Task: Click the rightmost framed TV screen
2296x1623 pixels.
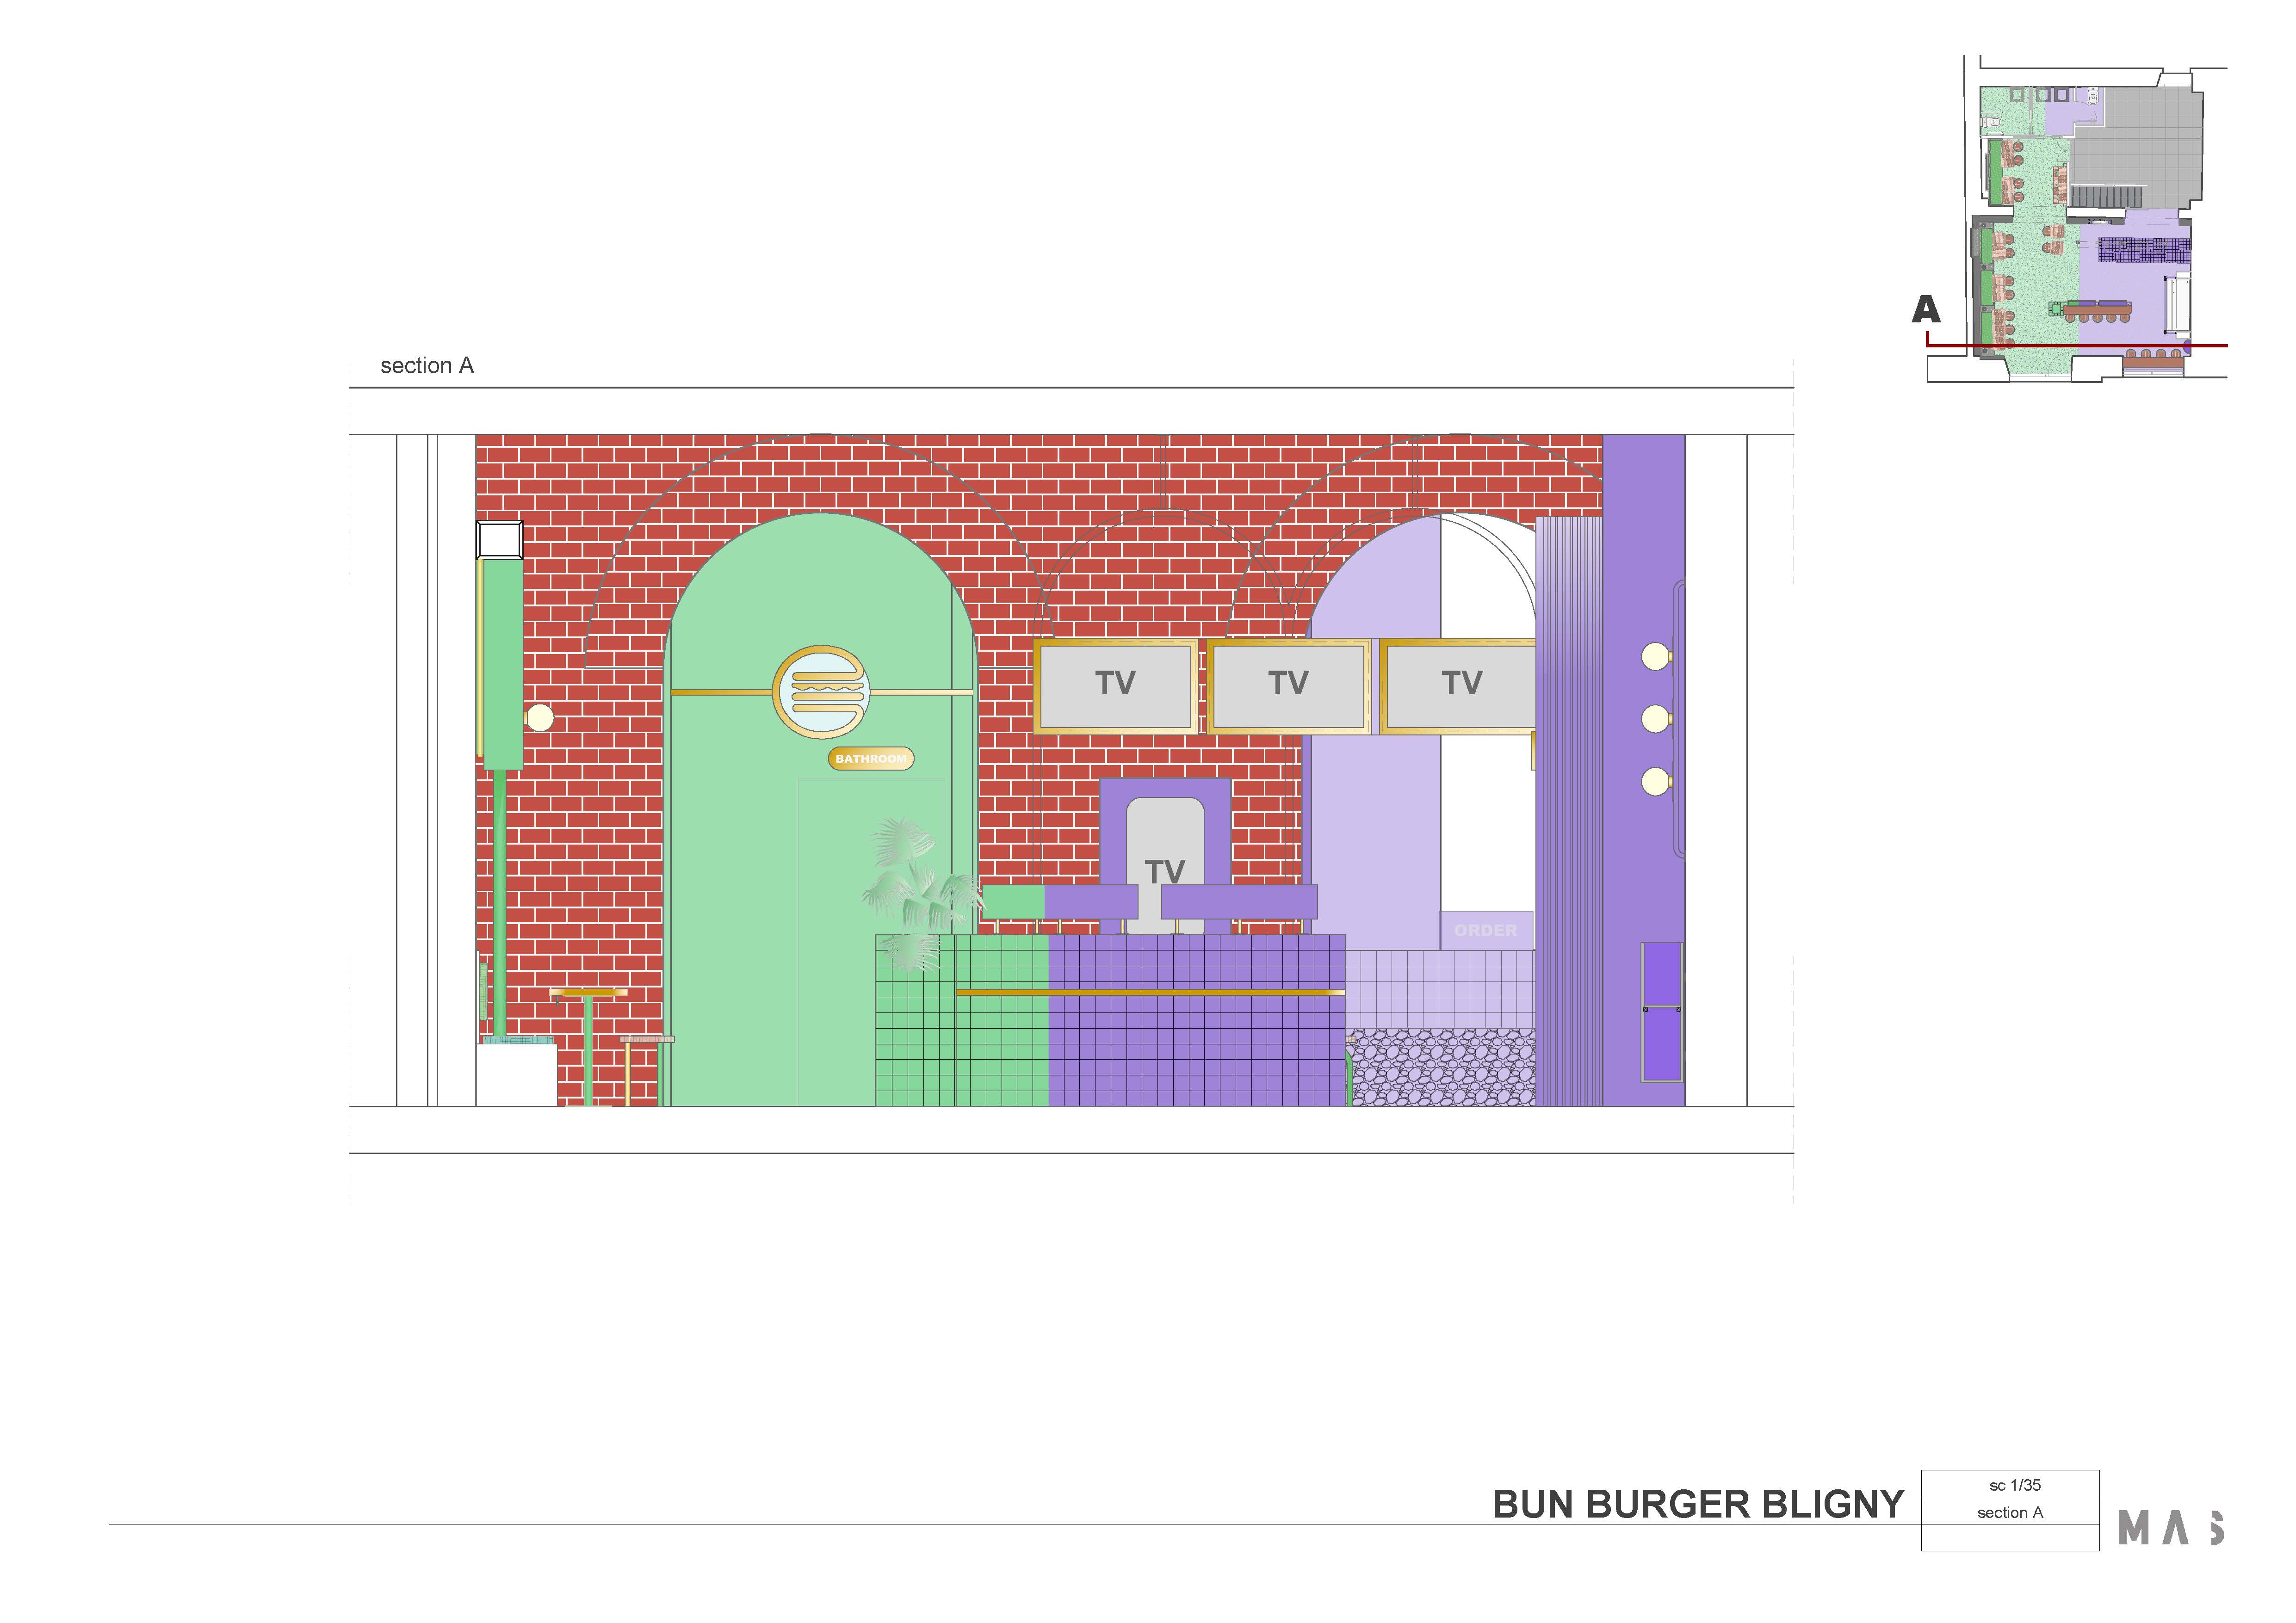Action: point(1460,686)
